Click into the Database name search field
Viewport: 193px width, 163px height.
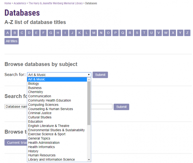[x=16, y=107]
